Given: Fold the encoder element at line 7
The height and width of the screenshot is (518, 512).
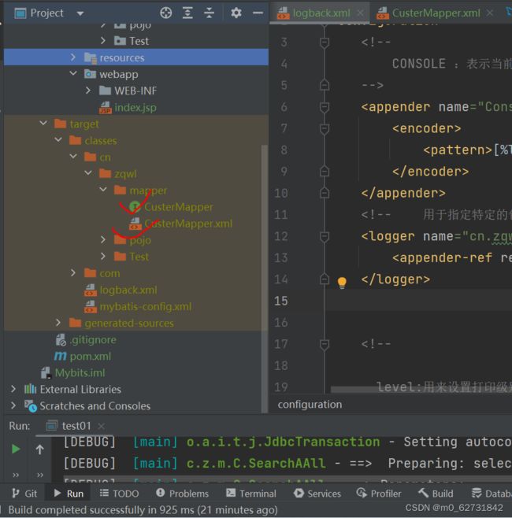Looking at the screenshot, I should 325,128.
